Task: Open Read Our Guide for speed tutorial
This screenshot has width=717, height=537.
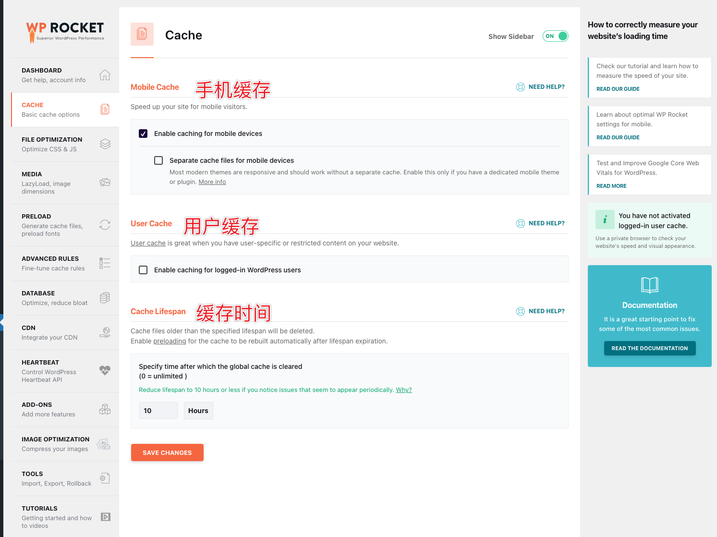Action: (618, 89)
